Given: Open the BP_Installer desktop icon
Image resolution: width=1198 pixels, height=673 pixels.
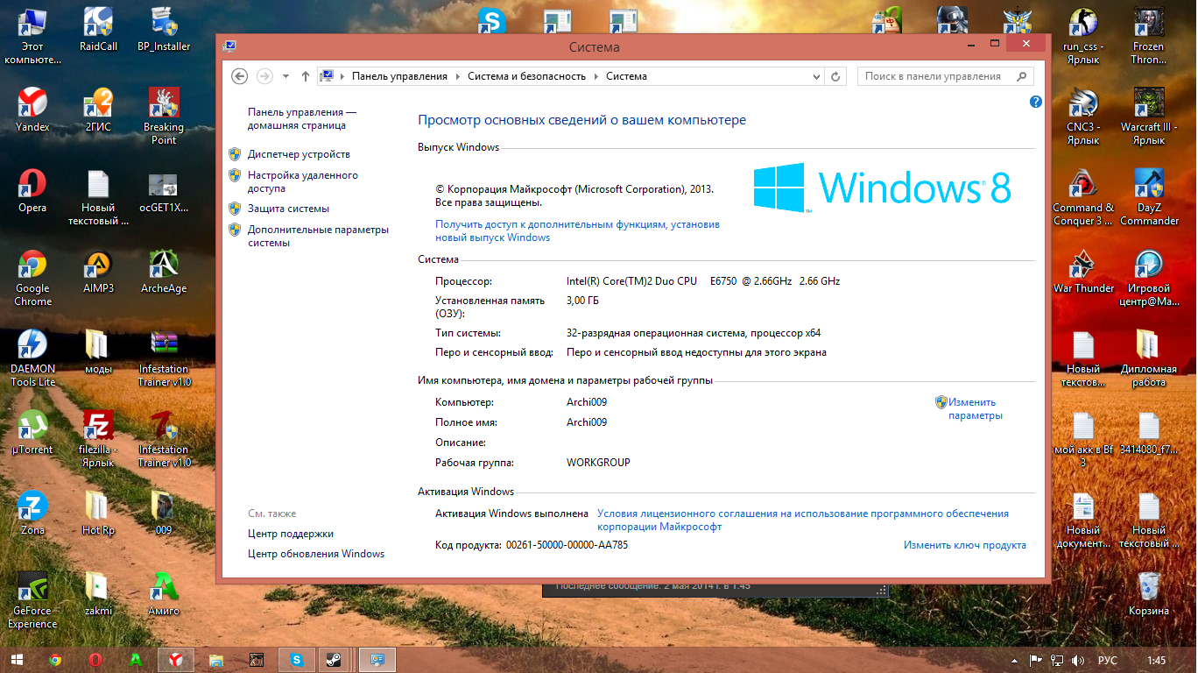Looking at the screenshot, I should pos(164,29).
